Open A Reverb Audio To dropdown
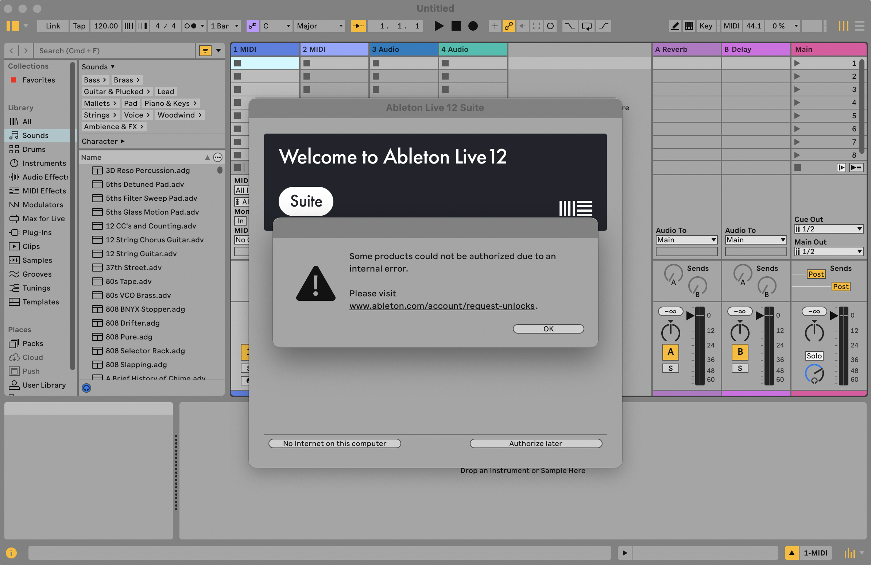871x565 pixels. click(686, 240)
